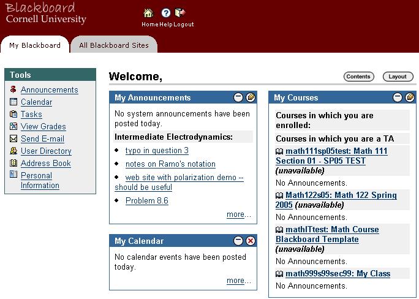Open the View Grades link
This screenshot has height=299, width=419.
pyautogui.click(x=43, y=127)
